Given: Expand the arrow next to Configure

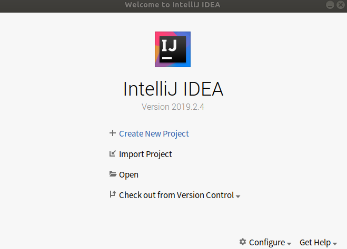Looking at the screenshot, I should [289, 244].
